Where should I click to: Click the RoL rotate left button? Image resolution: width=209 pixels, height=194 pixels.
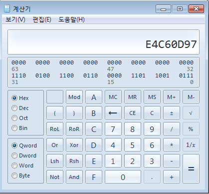tap(55, 129)
